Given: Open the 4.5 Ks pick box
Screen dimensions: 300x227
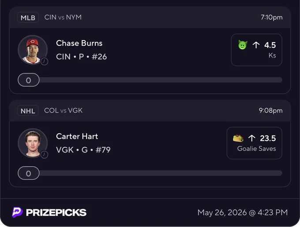Looking at the screenshot, I should [257, 50].
